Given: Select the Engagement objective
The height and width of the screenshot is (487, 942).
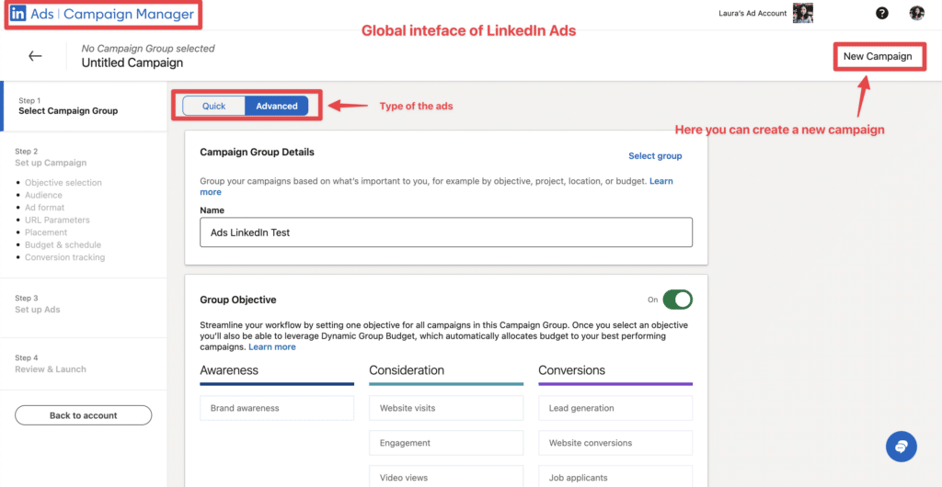Looking at the screenshot, I should click(x=446, y=443).
